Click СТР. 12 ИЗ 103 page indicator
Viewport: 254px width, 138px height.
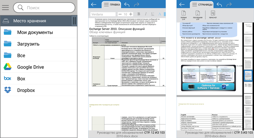tap(154, 133)
